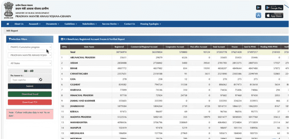Click the captcha refresh icon

point(41,80)
